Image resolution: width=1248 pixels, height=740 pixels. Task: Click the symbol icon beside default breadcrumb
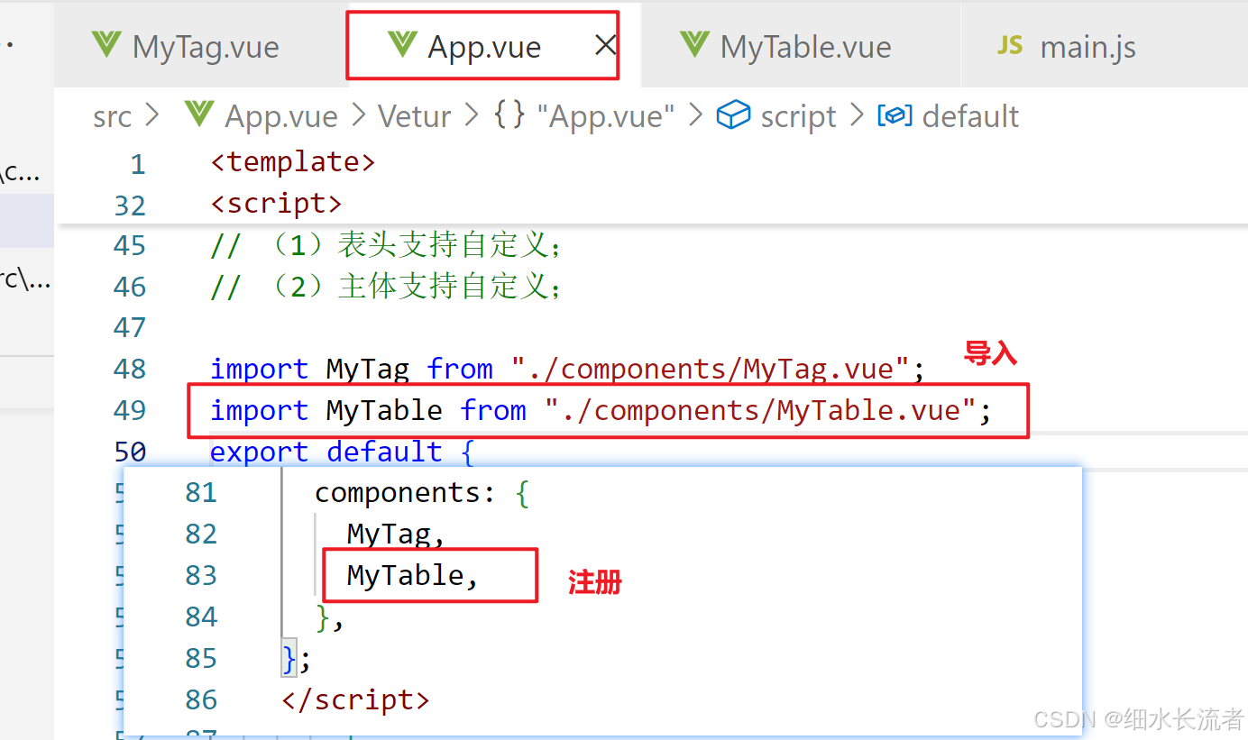[x=895, y=115]
